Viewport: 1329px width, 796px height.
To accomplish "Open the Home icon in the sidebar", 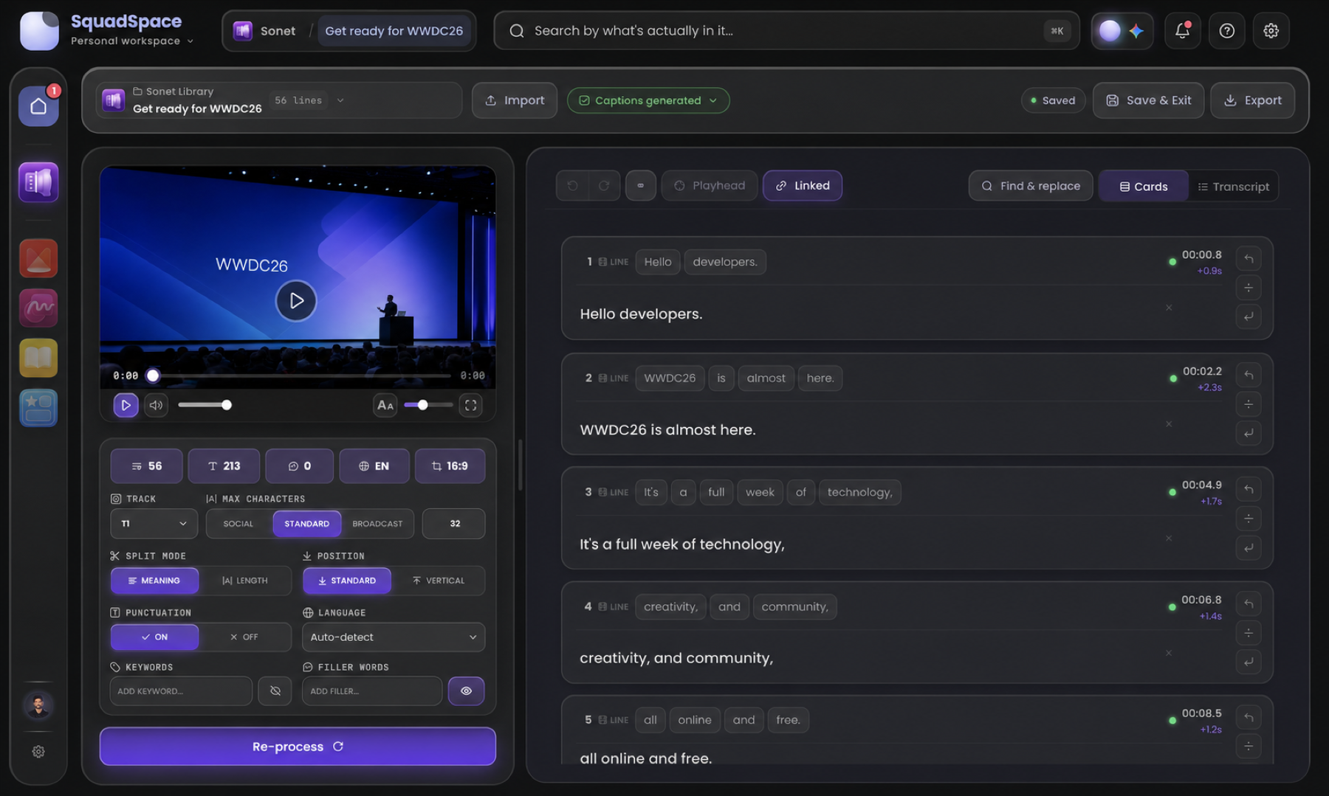I will 38,106.
